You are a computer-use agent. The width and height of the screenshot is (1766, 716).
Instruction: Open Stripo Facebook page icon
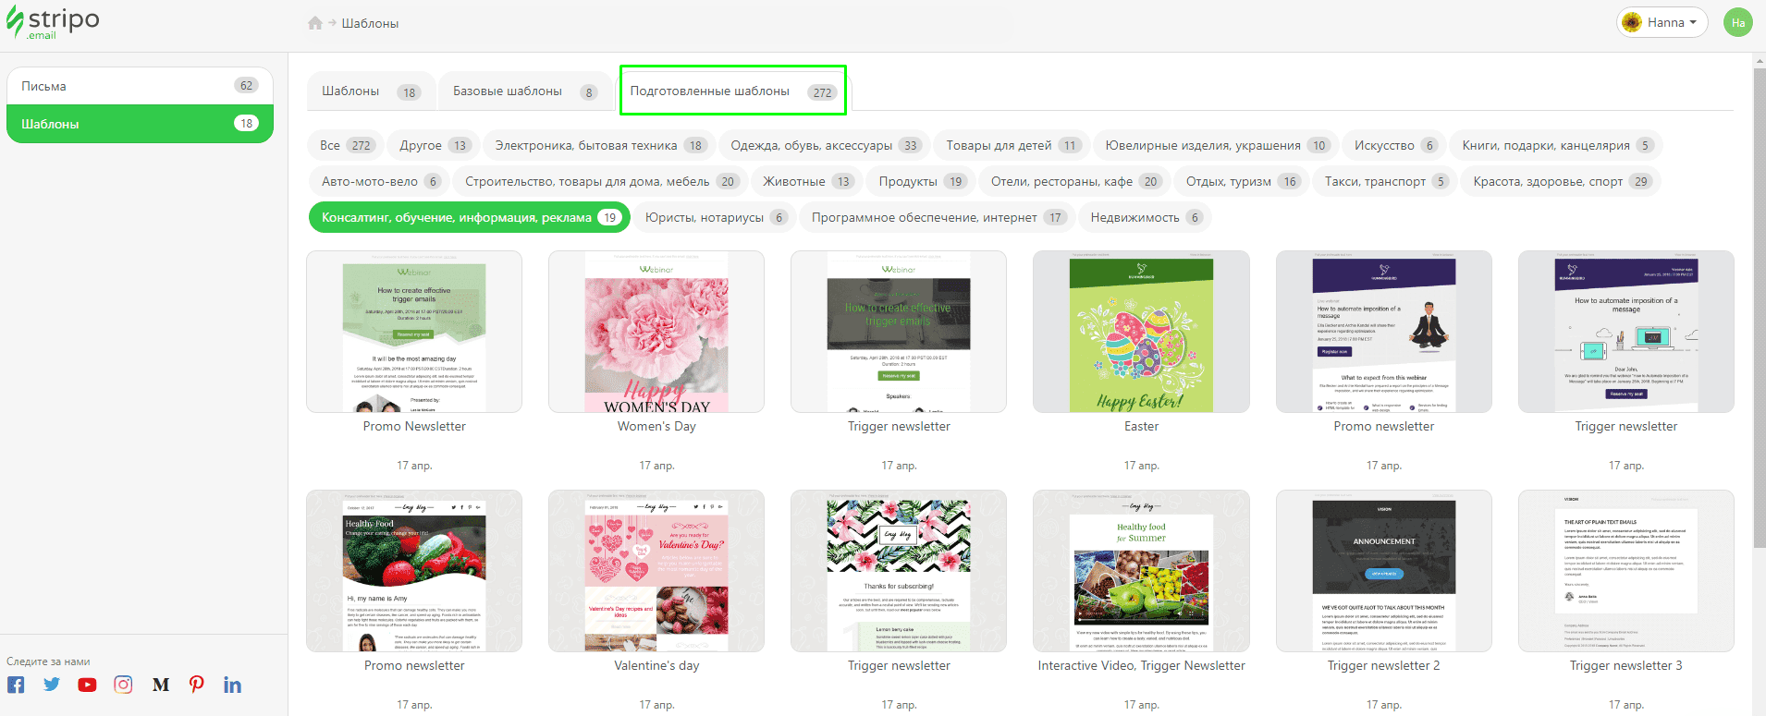coord(16,685)
